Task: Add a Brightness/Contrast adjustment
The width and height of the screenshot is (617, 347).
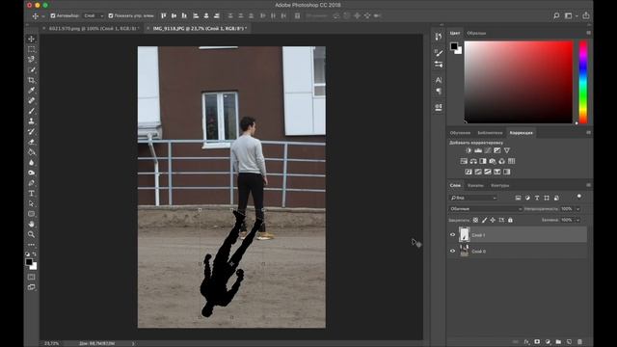Action: (x=469, y=150)
